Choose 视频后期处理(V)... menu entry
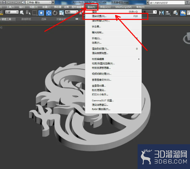Viewport: 190px width, 169px height. 114,74
